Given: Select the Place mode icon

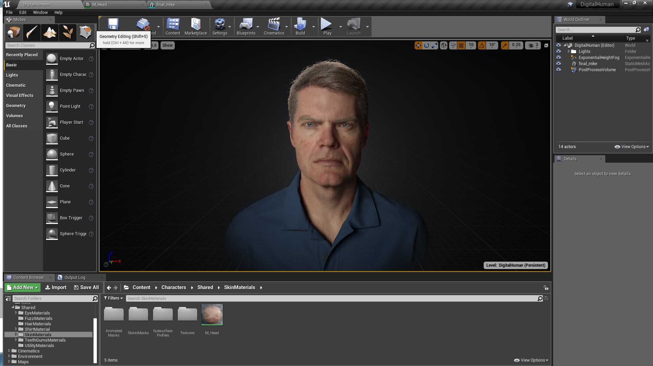Looking at the screenshot, I should click(x=14, y=33).
